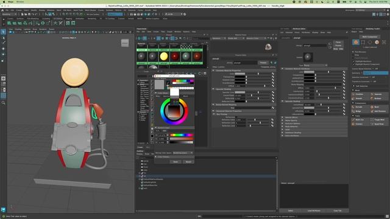Click the Specular Color swatch in Property Editor
This screenshot has height=219, width=390.
240,92
